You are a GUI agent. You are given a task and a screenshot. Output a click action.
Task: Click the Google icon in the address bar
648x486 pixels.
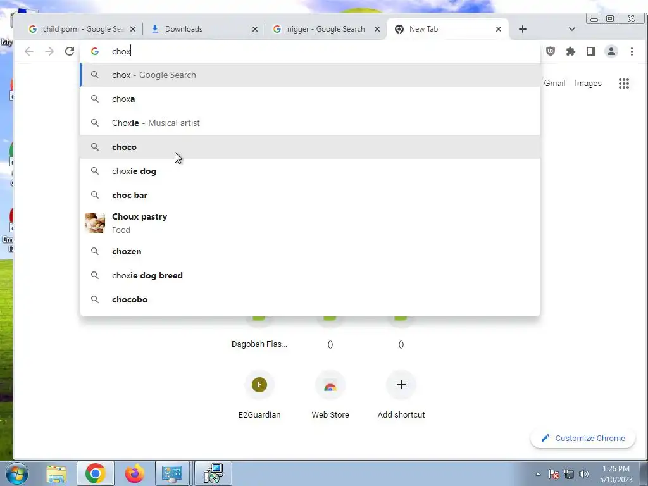click(x=95, y=51)
